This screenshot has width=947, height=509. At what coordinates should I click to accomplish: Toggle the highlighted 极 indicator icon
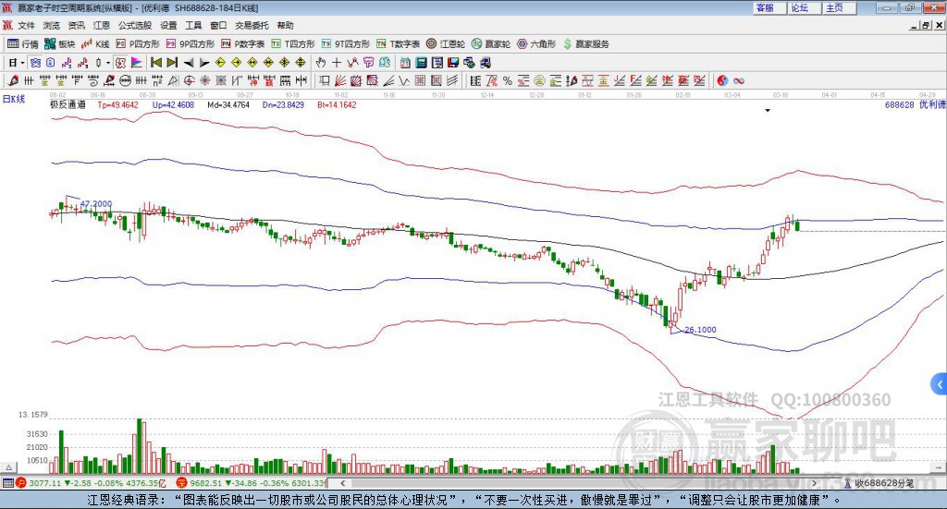coord(121,63)
